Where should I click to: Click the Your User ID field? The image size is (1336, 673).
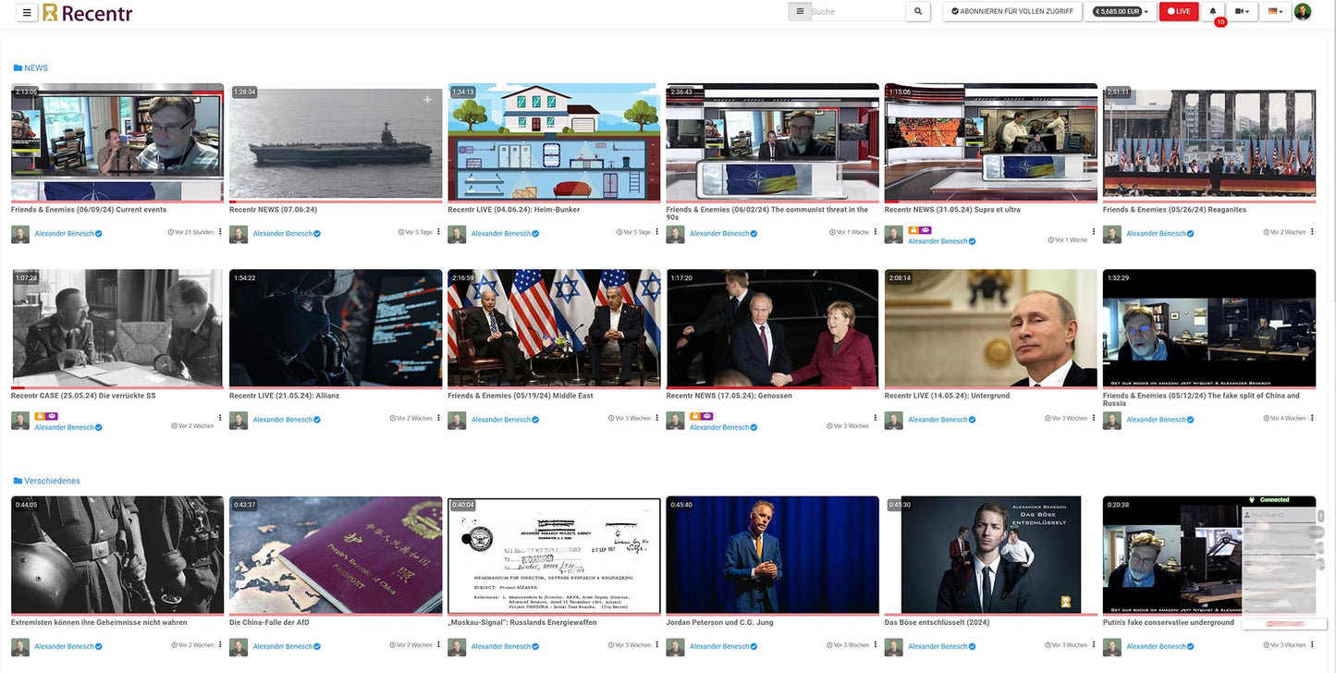coord(1279,515)
